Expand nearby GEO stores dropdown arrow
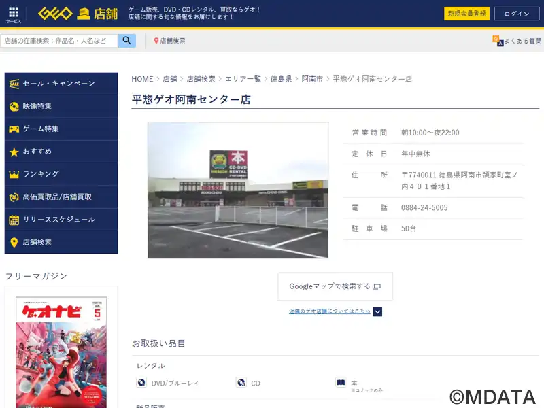Image resolution: width=544 pixels, height=408 pixels. click(x=378, y=311)
